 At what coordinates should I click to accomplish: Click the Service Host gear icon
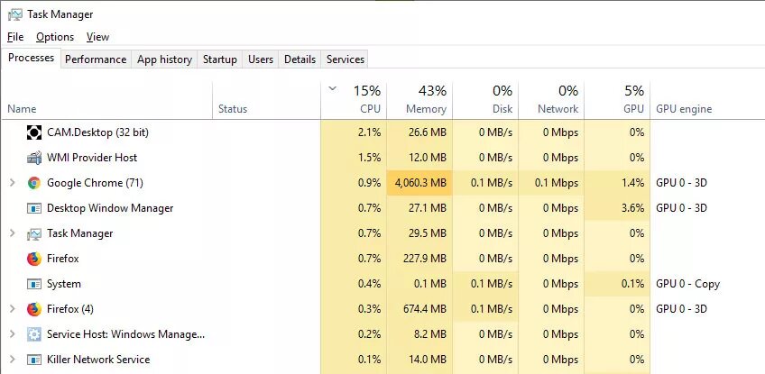tap(34, 334)
